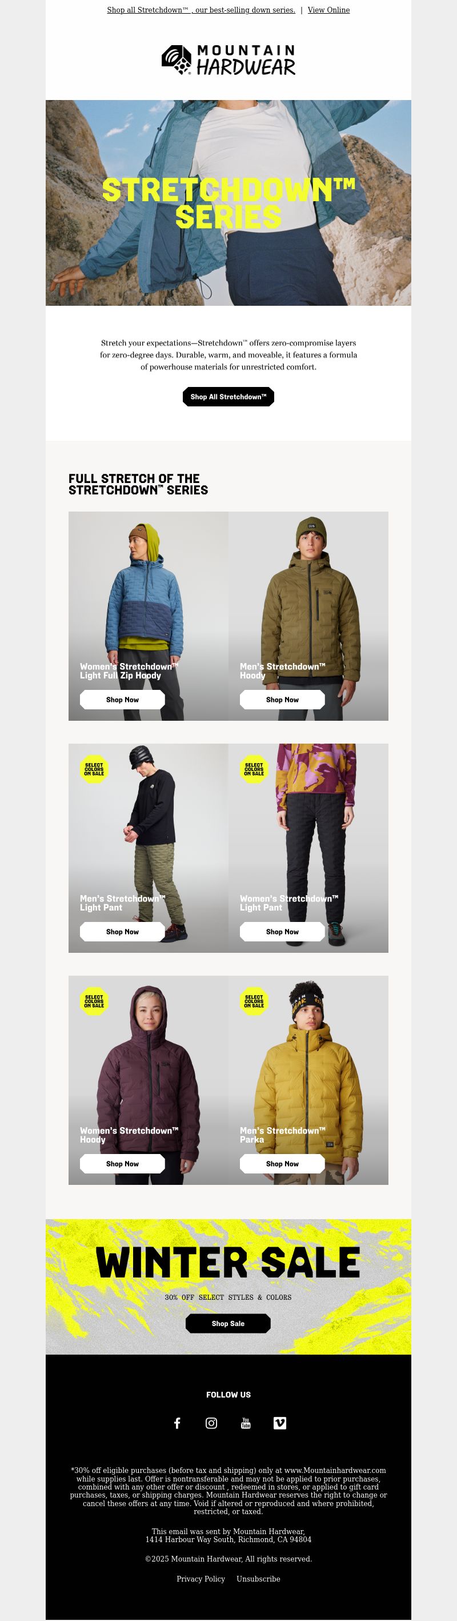457x1621 pixels.
Task: Click the Shop Sale button
Action: click(228, 1323)
